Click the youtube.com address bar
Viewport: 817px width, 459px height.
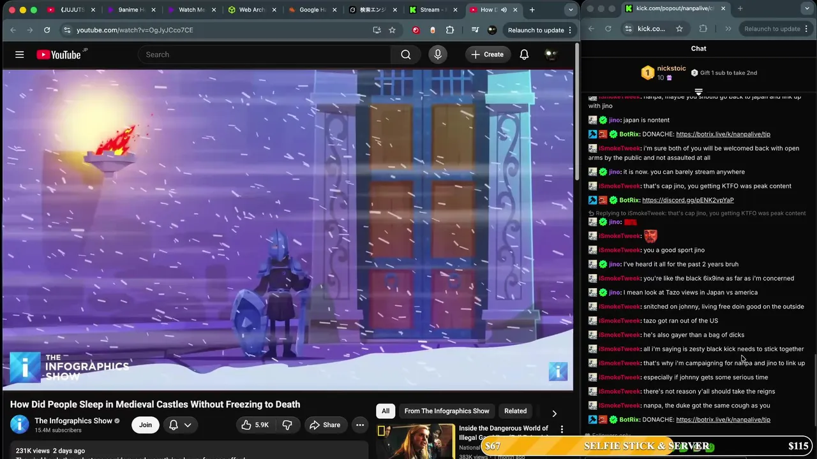click(x=220, y=30)
